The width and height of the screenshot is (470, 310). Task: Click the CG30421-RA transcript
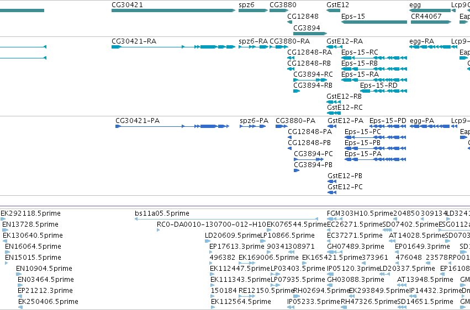point(173,47)
